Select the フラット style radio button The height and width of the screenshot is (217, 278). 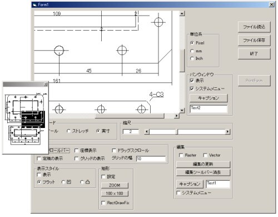click(39, 182)
